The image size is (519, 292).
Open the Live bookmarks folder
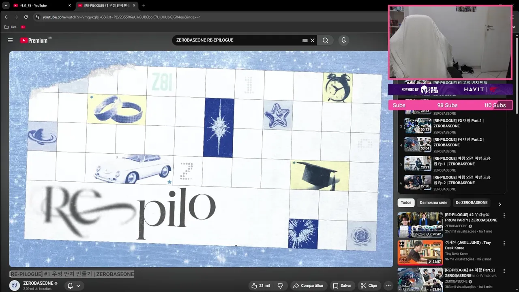[x=11, y=27]
